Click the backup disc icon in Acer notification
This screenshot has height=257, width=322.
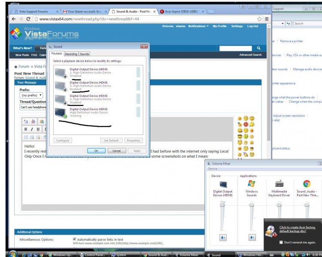click(x=271, y=231)
